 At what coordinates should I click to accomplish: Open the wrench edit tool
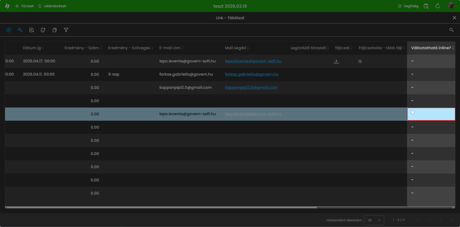(20, 30)
